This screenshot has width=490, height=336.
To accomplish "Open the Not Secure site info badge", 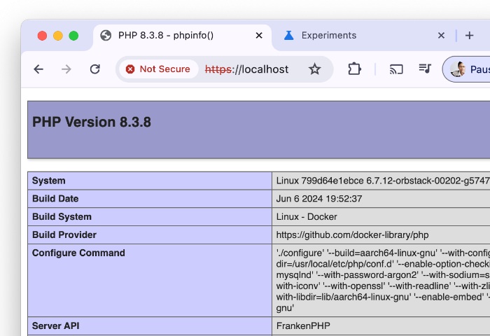I will tap(158, 69).
